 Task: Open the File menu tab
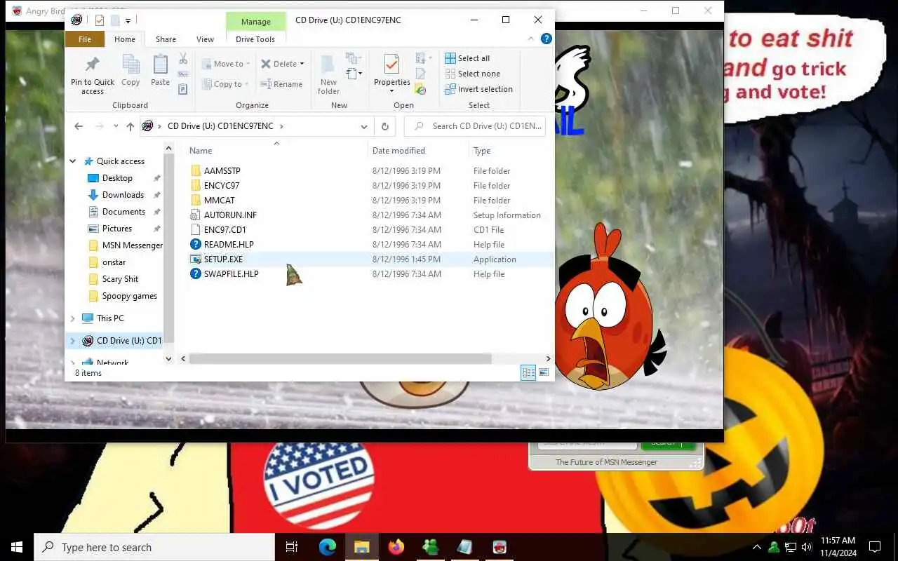[85, 39]
